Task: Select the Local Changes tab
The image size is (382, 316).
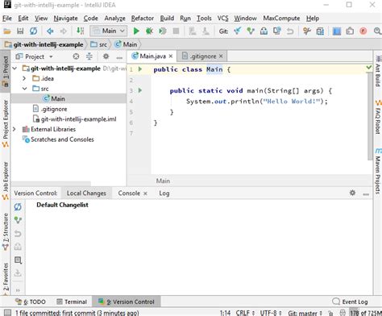Action: 86,193
